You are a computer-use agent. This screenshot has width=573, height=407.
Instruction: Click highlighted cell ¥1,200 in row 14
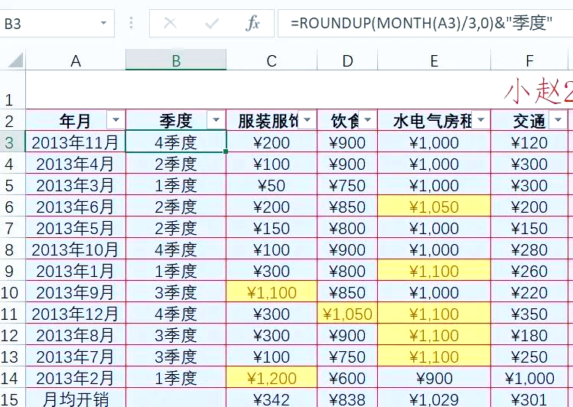272,377
